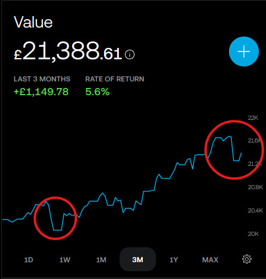The image size is (266, 279).
Task: Switch chart to 1W range
Action: point(65,260)
